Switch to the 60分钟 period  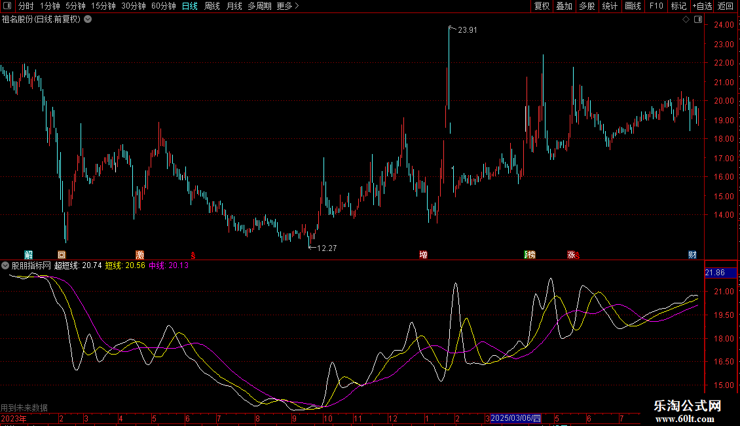tap(164, 6)
